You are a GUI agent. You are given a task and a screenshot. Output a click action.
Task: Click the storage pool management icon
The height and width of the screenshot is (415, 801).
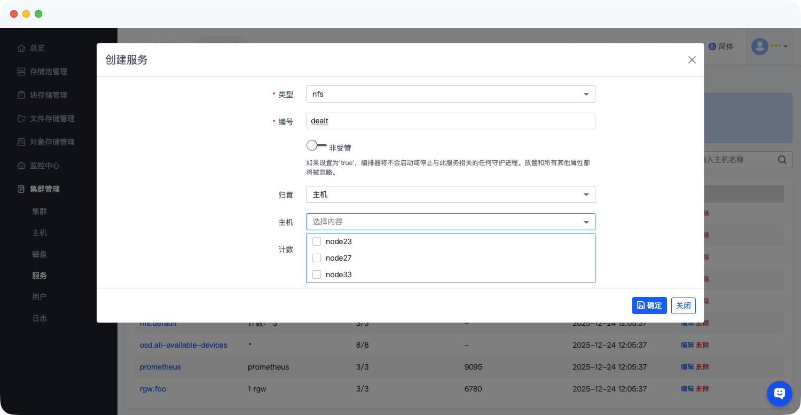tap(21, 72)
